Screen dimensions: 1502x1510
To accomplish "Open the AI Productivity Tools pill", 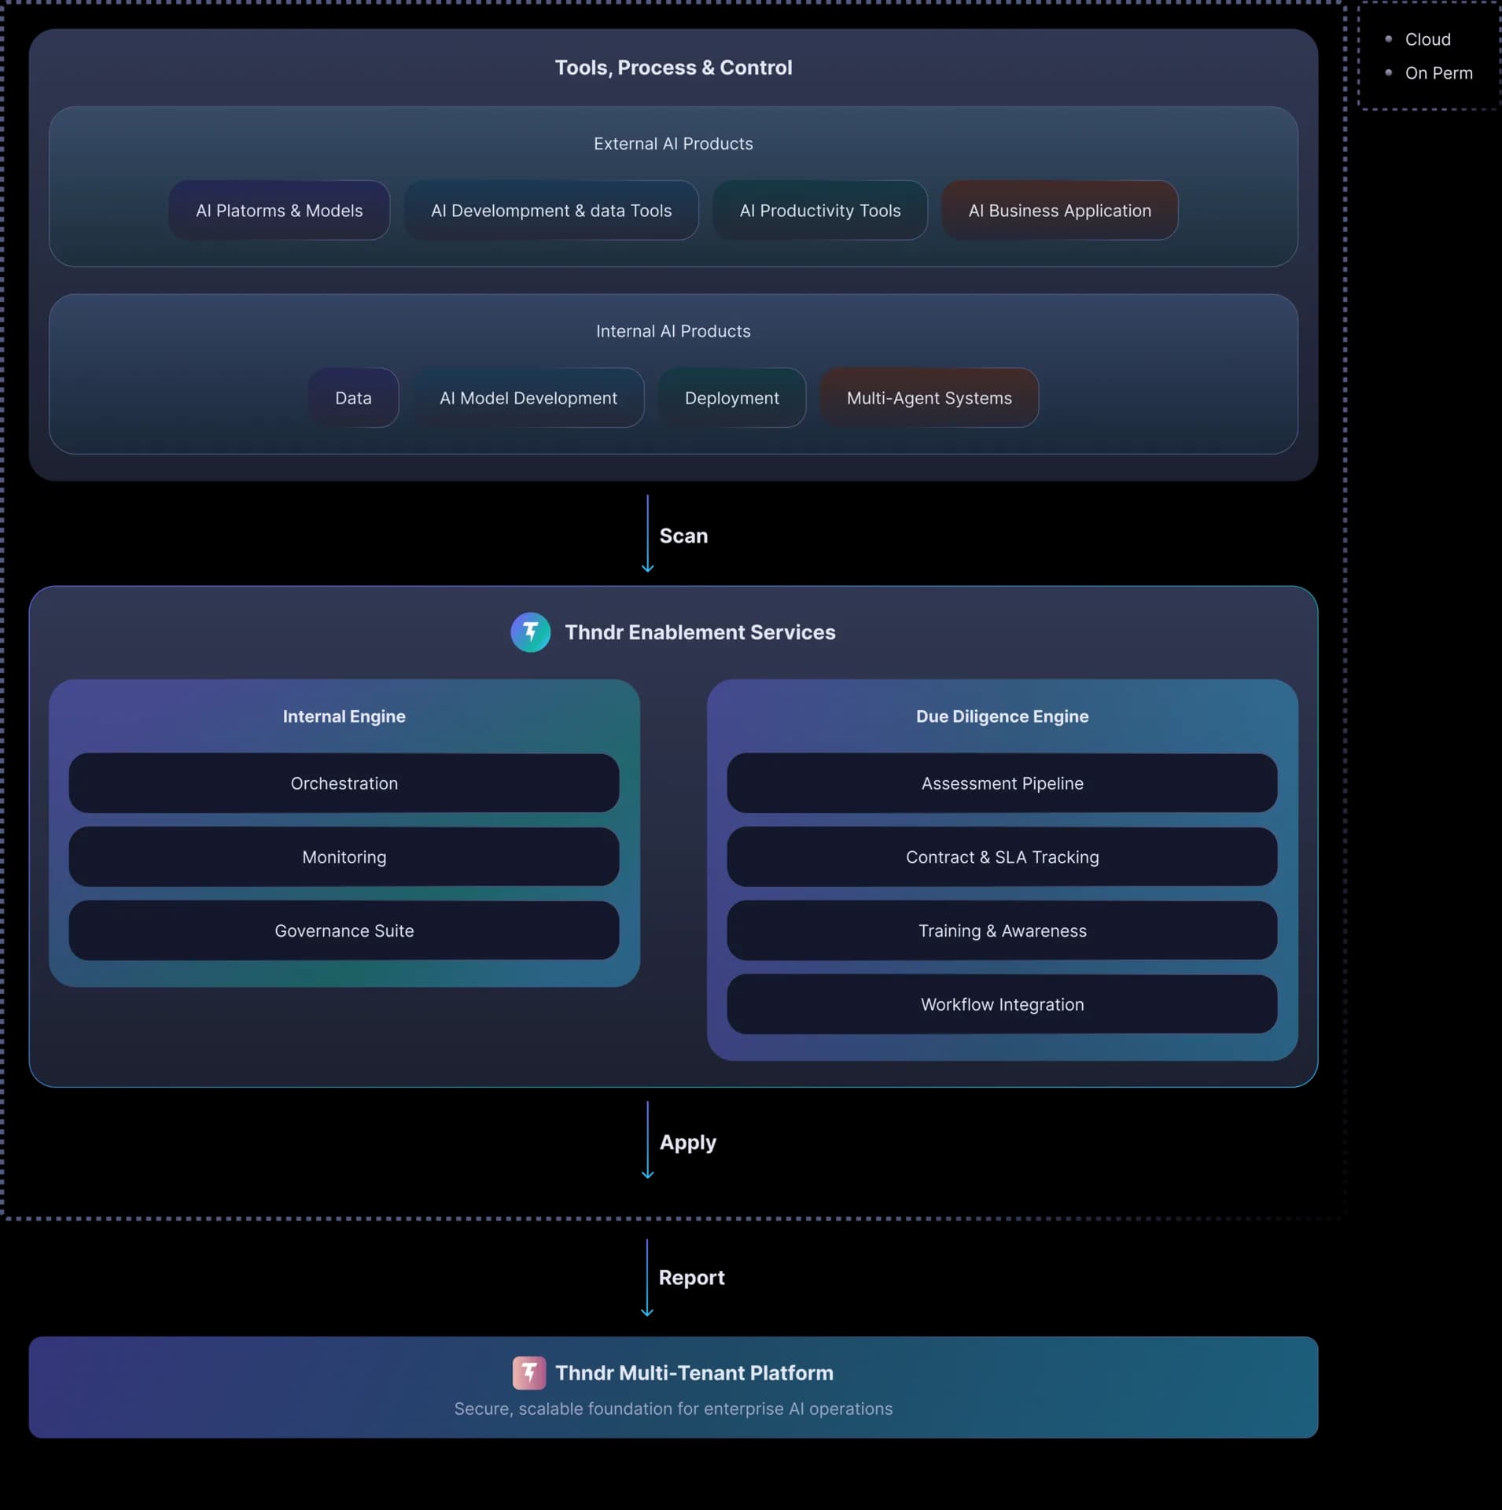I will 820,211.
